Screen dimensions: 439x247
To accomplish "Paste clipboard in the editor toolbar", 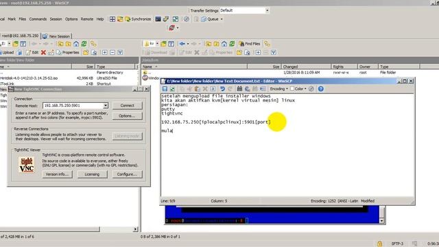I will [198, 89].
